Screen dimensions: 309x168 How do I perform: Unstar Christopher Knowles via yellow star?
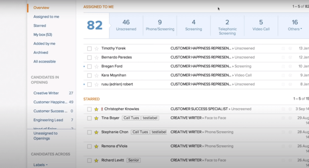[96, 109]
